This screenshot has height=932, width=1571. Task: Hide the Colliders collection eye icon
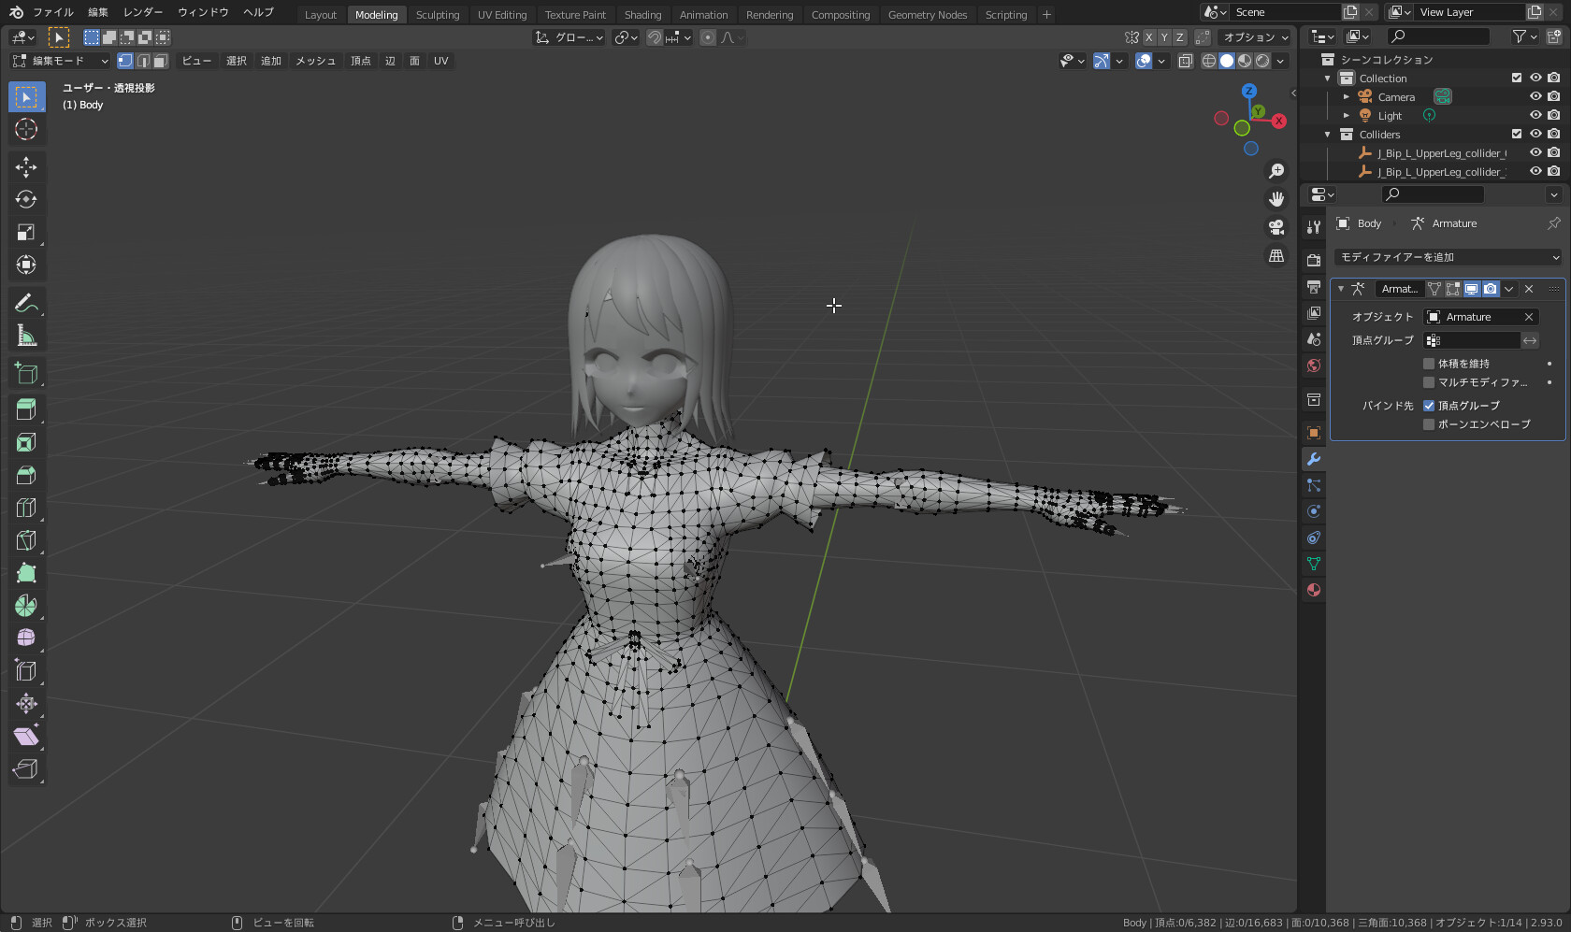pyautogui.click(x=1535, y=135)
